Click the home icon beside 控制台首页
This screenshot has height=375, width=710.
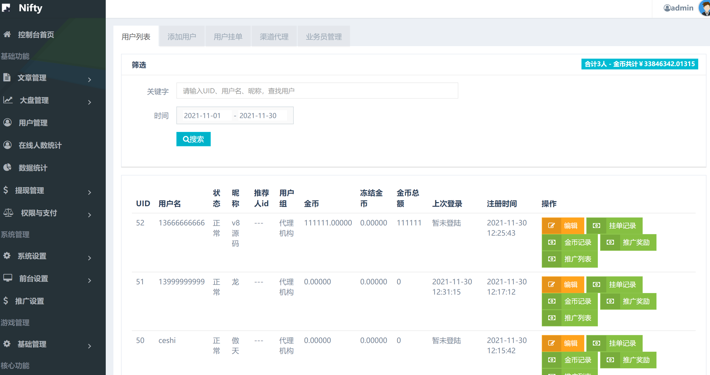click(7, 34)
